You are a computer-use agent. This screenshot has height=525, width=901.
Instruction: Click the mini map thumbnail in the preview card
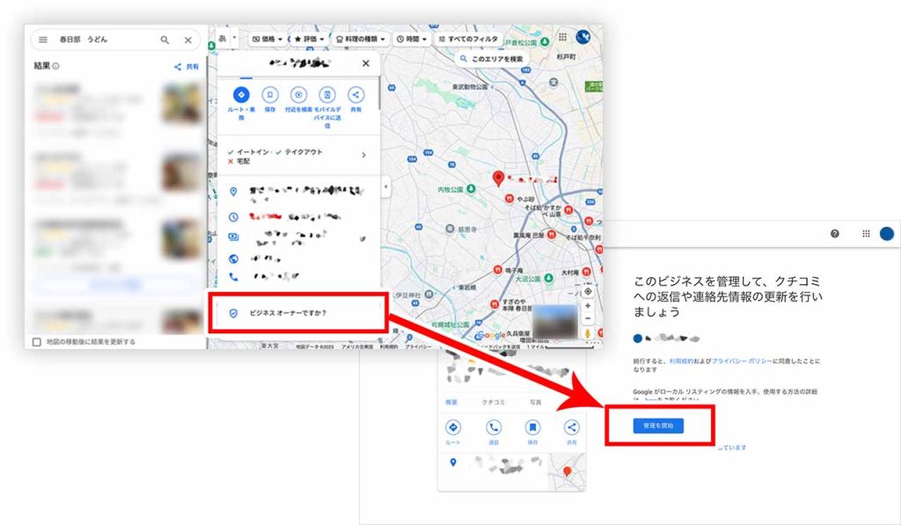click(567, 472)
